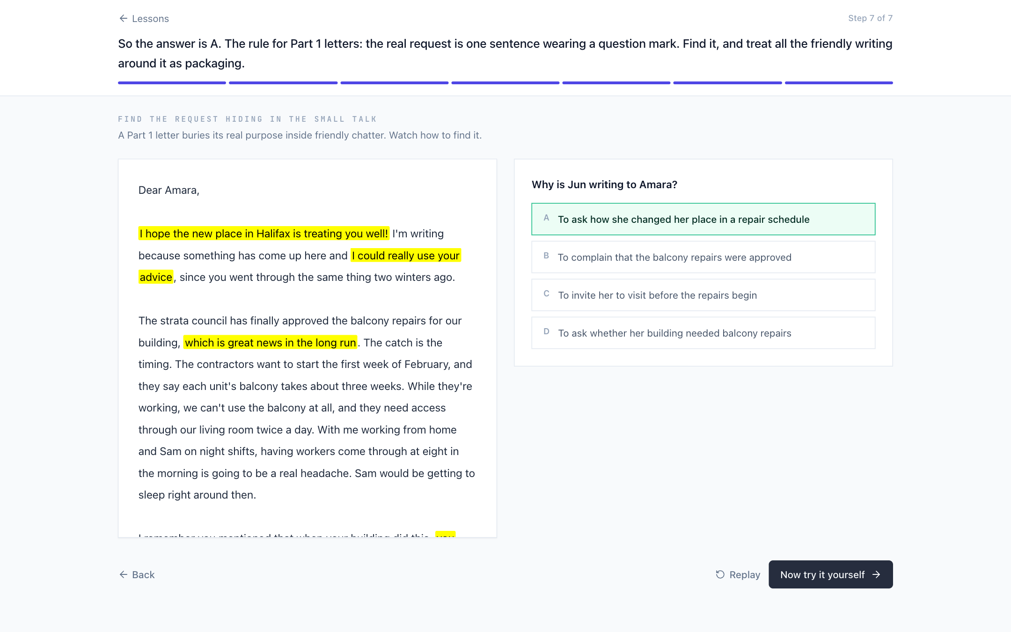Click the circular Replay icon
Viewport: 1011px width, 632px height.
[x=720, y=574]
